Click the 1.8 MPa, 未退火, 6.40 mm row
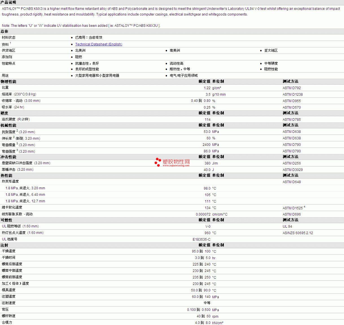 [172, 195]
